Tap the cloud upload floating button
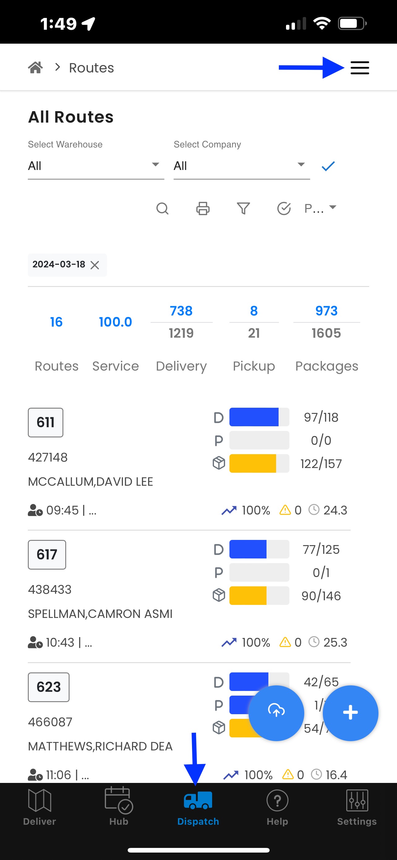Screen dimensions: 397x860 tap(276, 713)
